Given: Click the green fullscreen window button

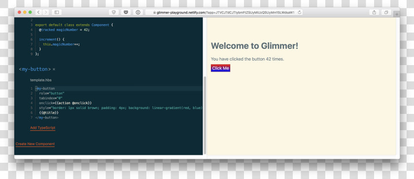Looking at the screenshot, I should pyautogui.click(x=30, y=12).
